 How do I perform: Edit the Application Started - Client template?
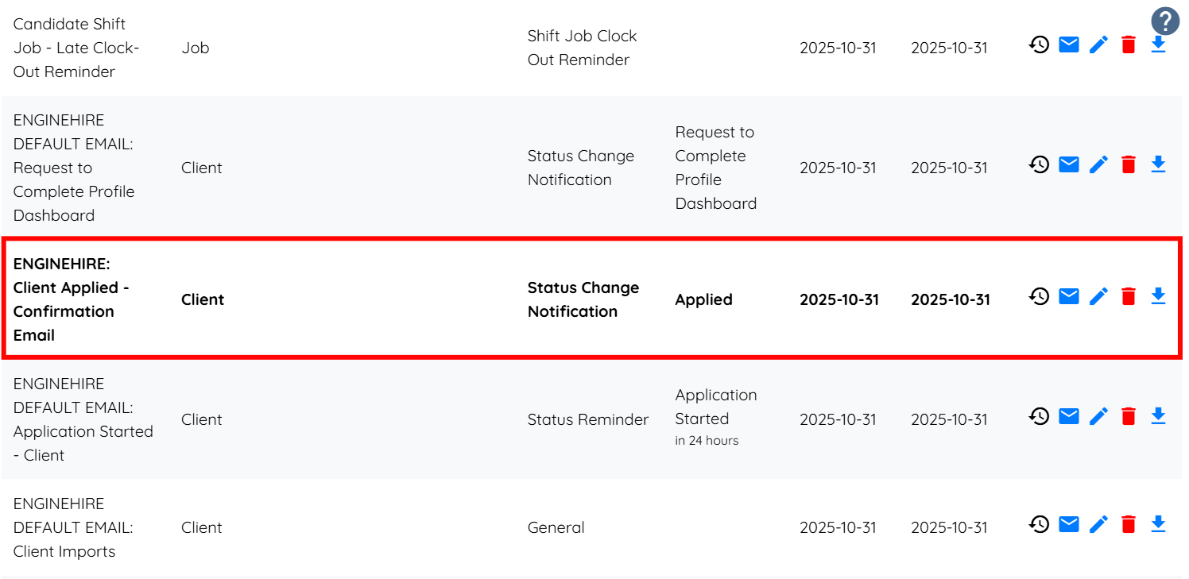[1098, 416]
